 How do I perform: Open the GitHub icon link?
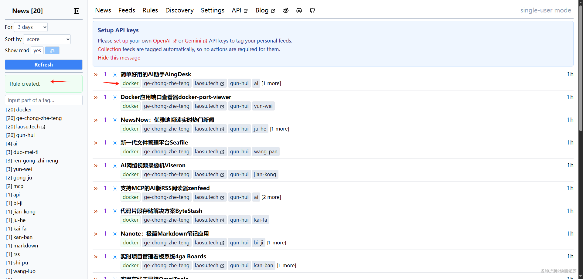point(312,10)
